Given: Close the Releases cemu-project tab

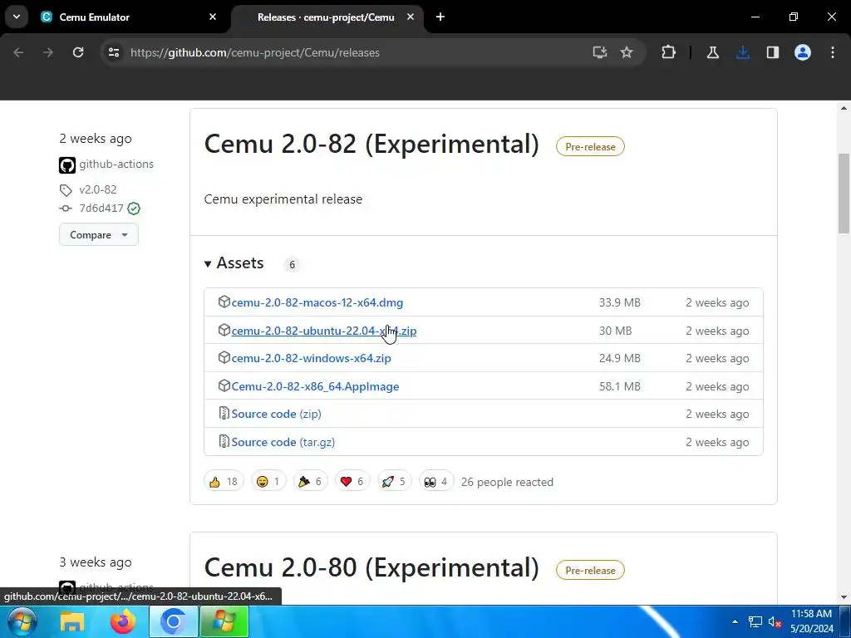Looking at the screenshot, I should tap(411, 17).
